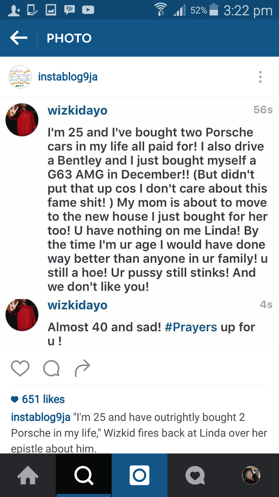
Task: Tap instablog9ja username in caption
Action: 41,417
